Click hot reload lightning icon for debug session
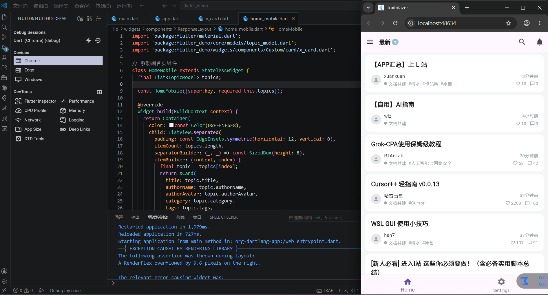Image resolution: width=548 pixels, height=295 pixels. [89, 40]
